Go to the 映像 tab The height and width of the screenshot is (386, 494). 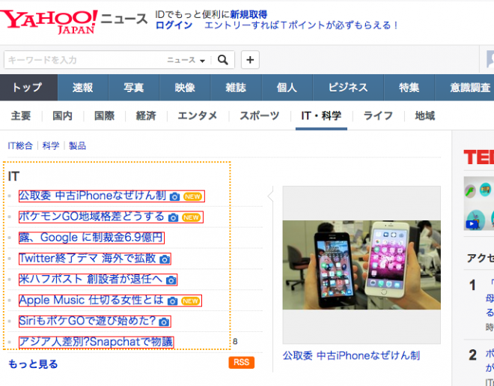185,88
